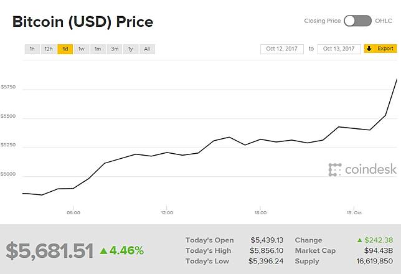Image resolution: width=401 pixels, height=274 pixels.
Task: Switch chart to 1m range
Action: (98, 49)
